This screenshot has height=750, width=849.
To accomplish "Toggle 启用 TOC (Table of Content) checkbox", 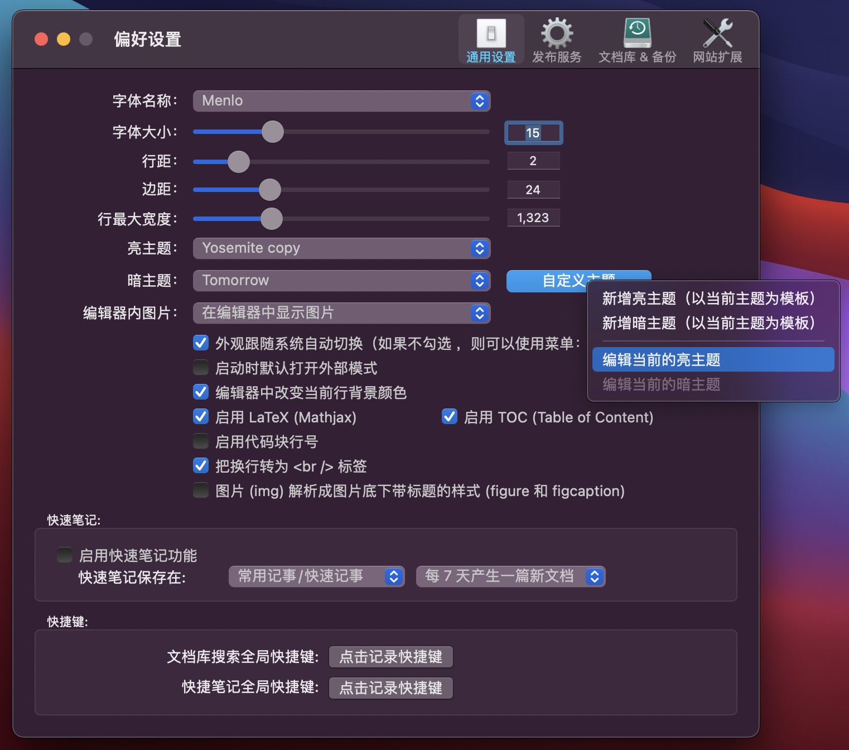I will point(450,417).
